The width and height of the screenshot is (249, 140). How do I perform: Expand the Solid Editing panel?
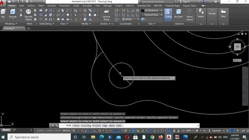coord(47,24)
